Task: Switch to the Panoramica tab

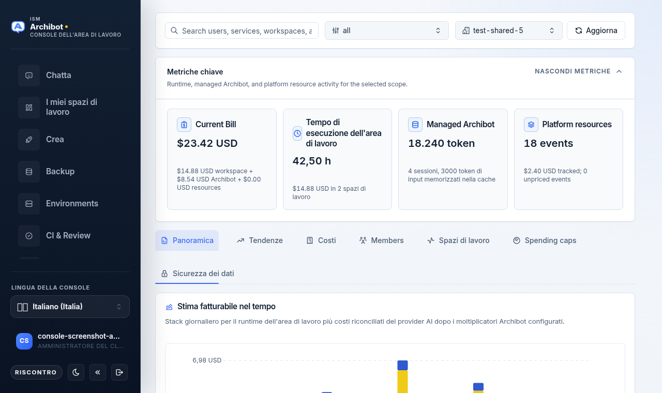Action: tap(187, 240)
